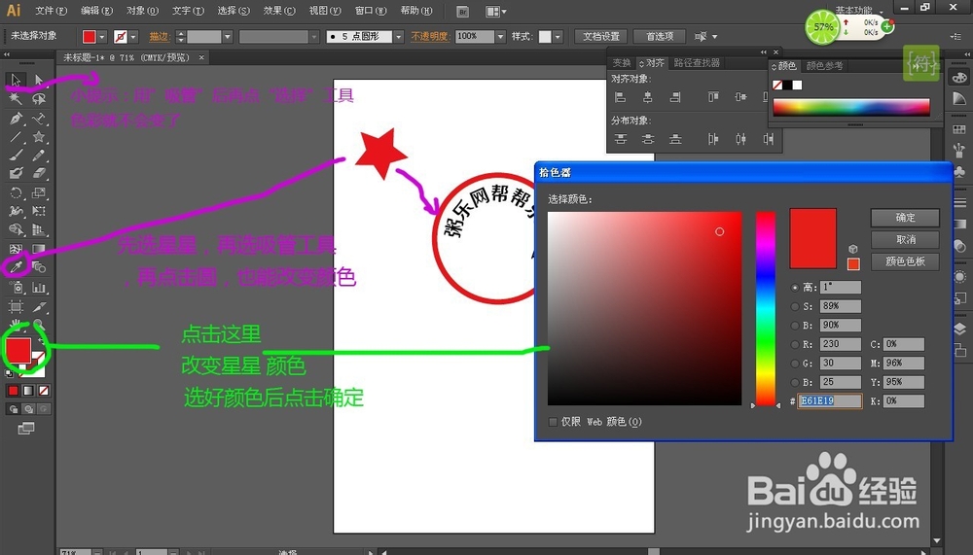The image size is (973, 555).
Task: Select the Pen tool
Action: pos(16,118)
